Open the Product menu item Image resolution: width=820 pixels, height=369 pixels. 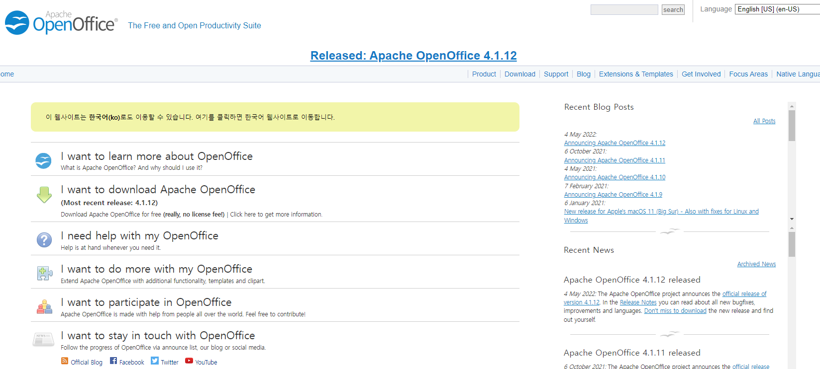(x=484, y=74)
